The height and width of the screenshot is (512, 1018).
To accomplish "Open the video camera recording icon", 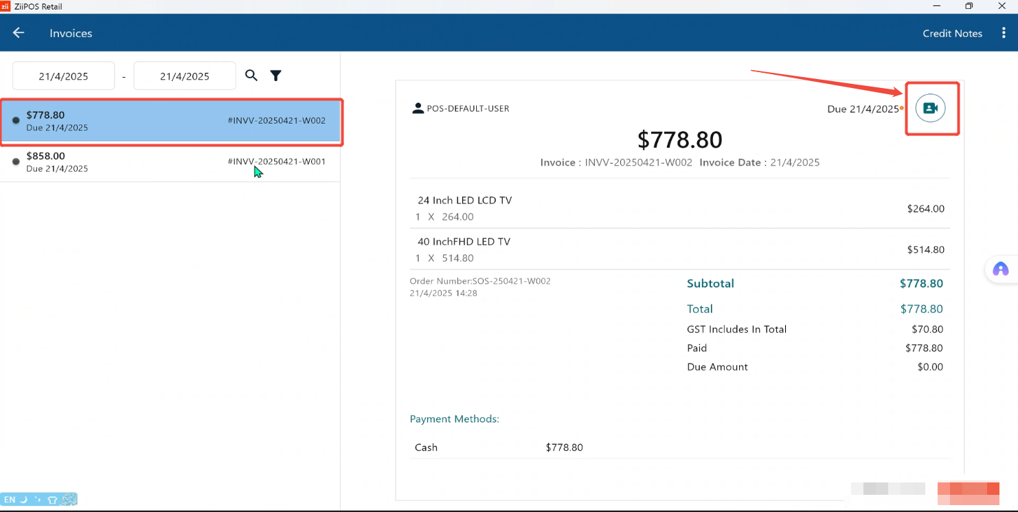I will (x=930, y=108).
